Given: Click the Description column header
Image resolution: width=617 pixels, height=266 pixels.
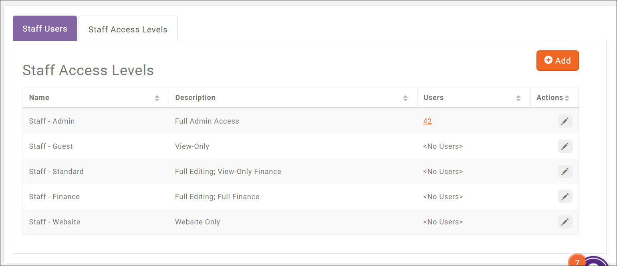Looking at the screenshot, I should pyautogui.click(x=195, y=97).
